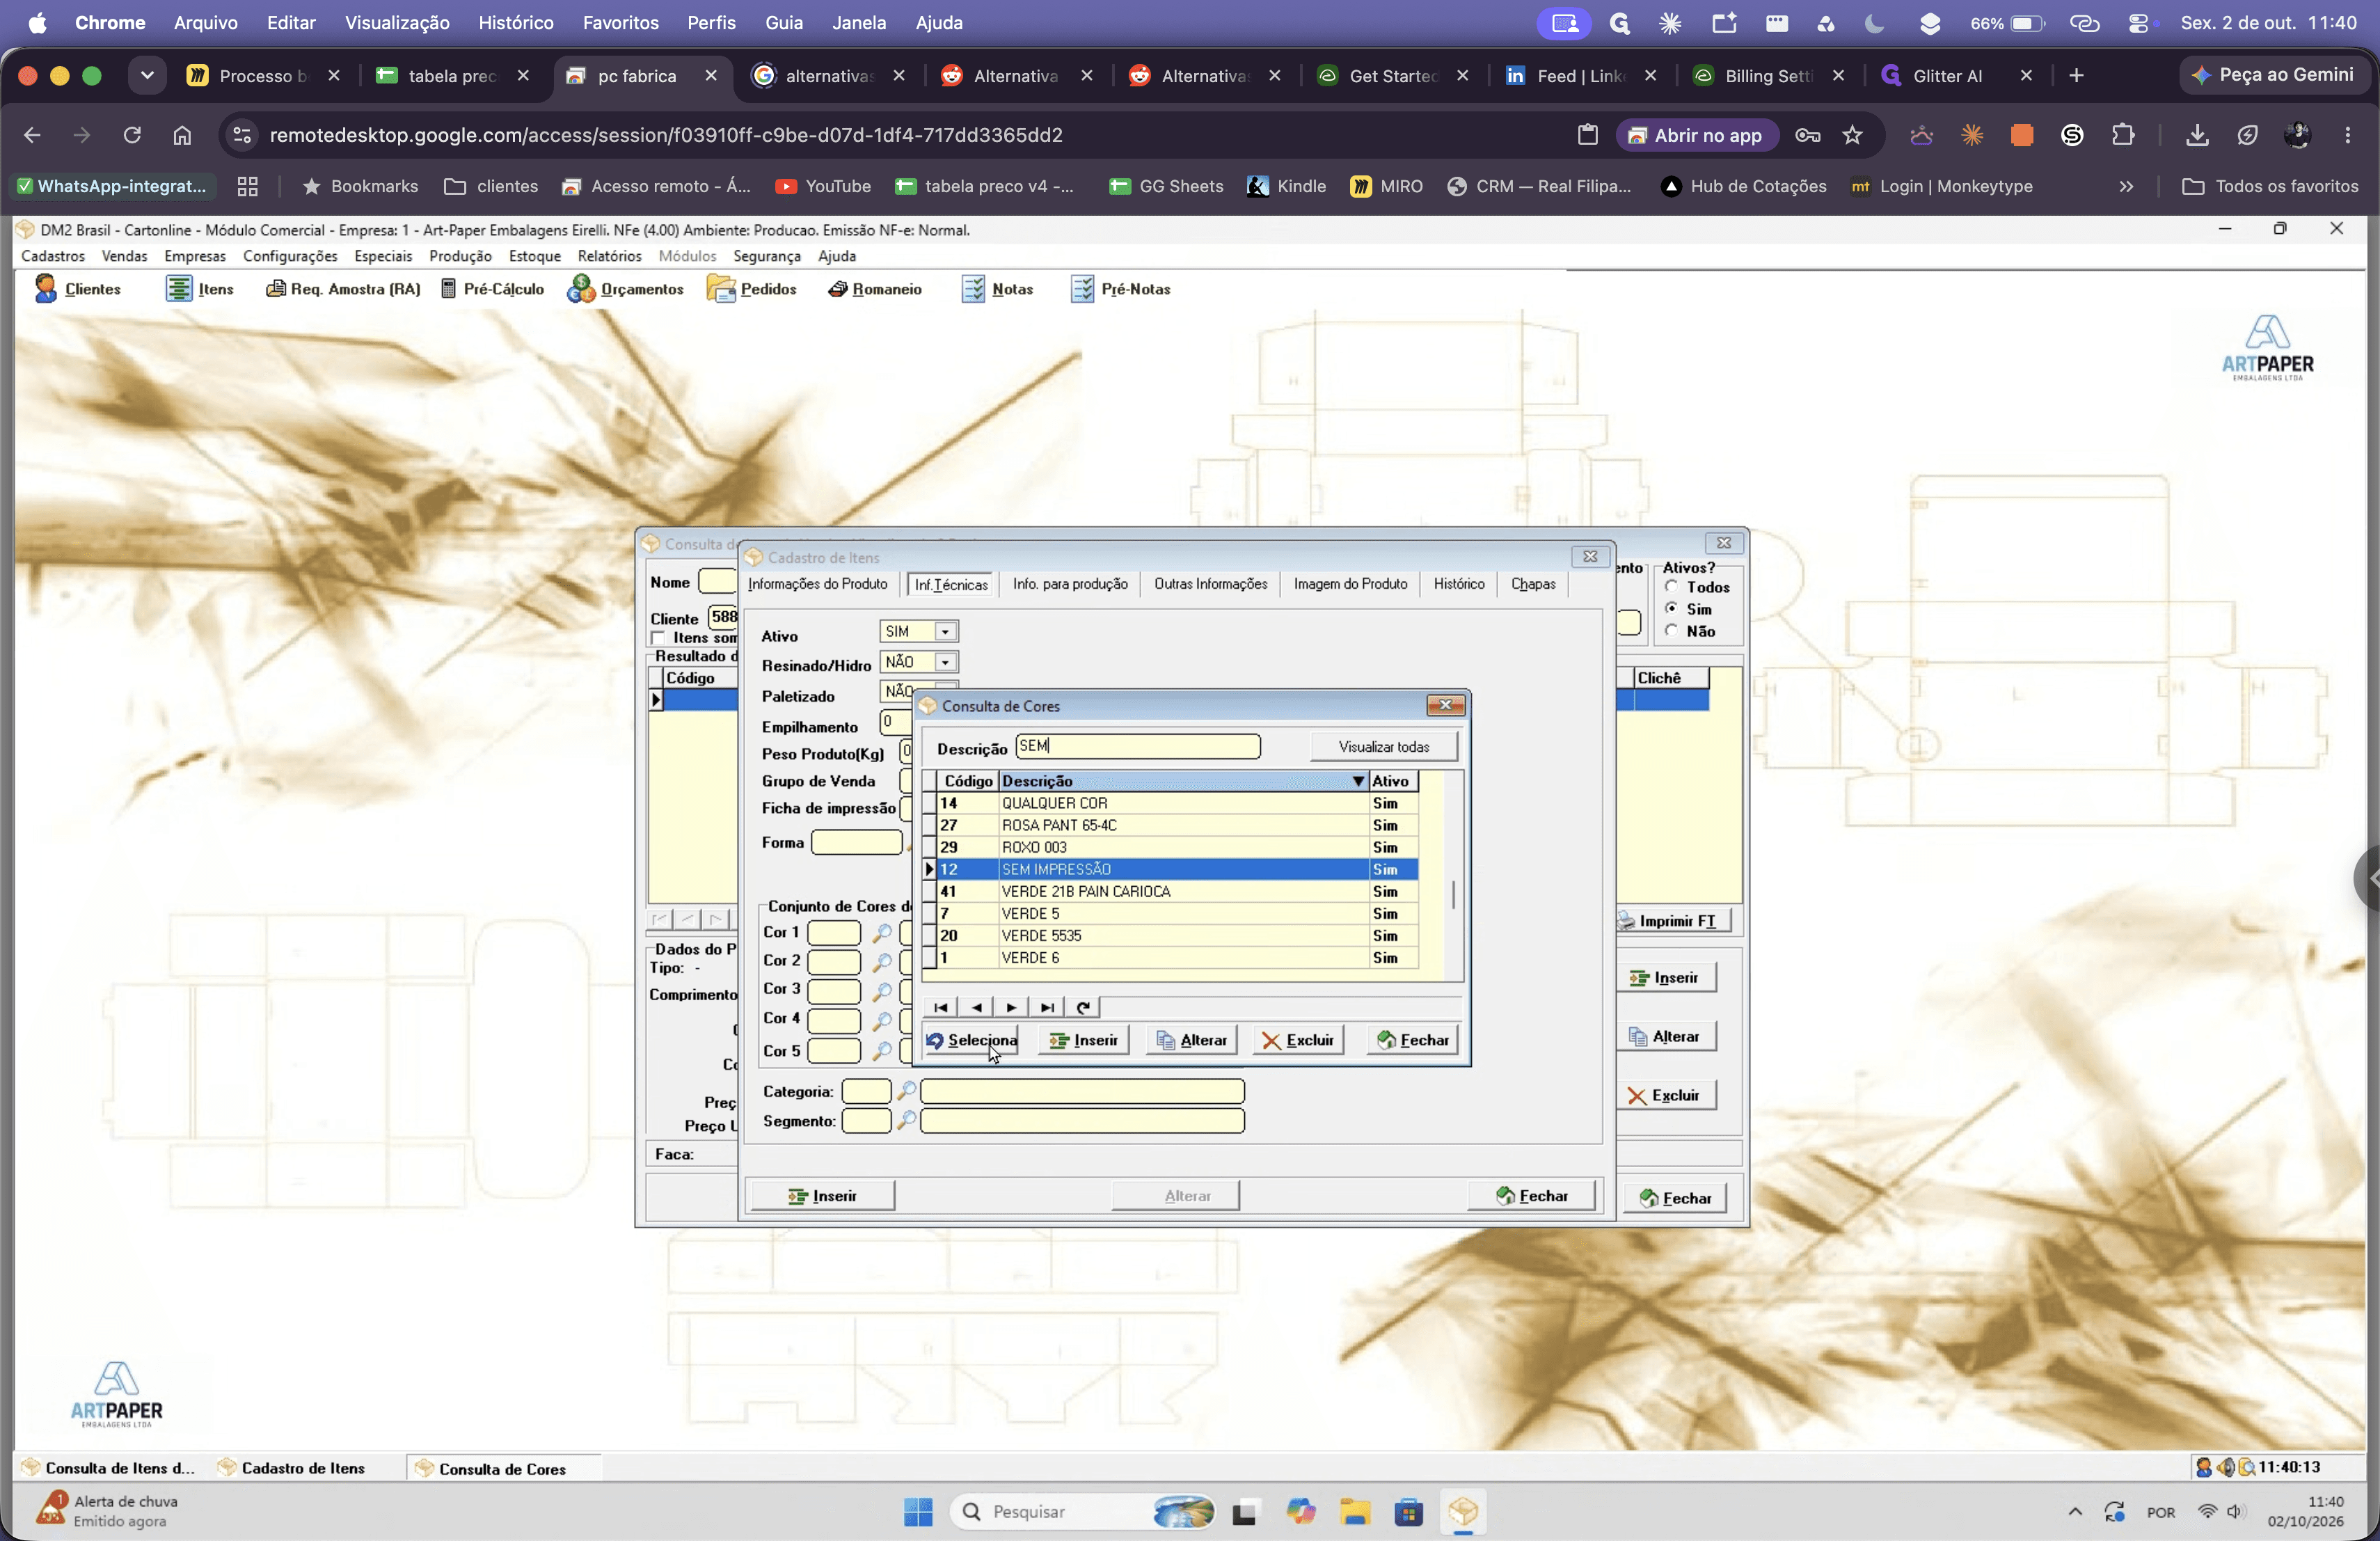The width and height of the screenshot is (2380, 1541).
Task: Click the Segmento lookup magnifier
Action: pyautogui.click(x=906, y=1121)
